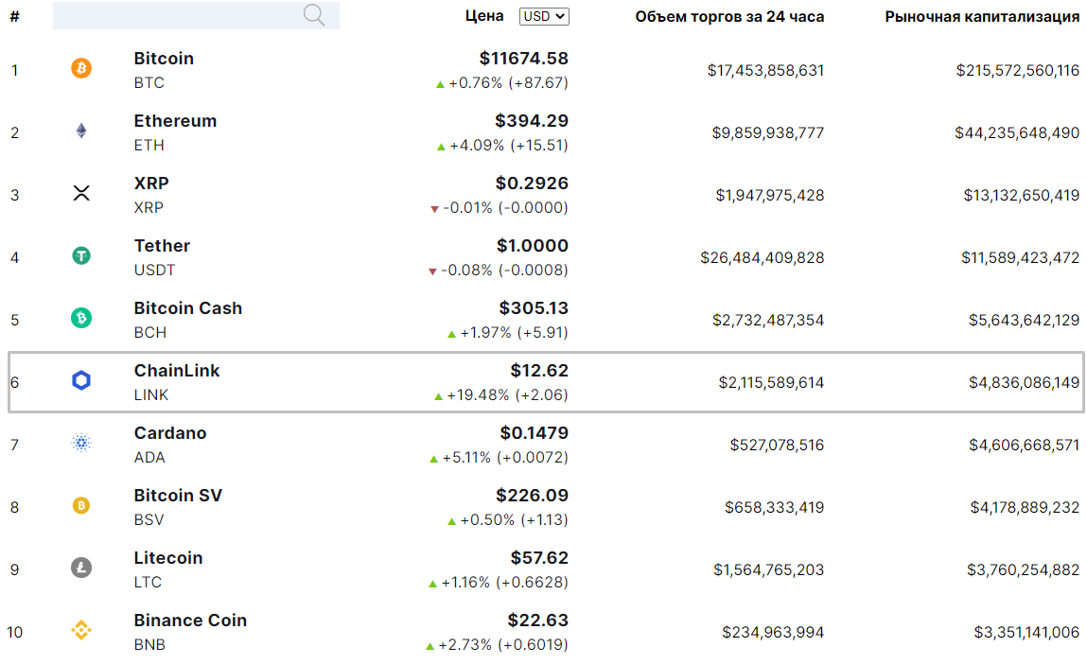
Task: Sort by the Цена column header
Action: point(484,15)
